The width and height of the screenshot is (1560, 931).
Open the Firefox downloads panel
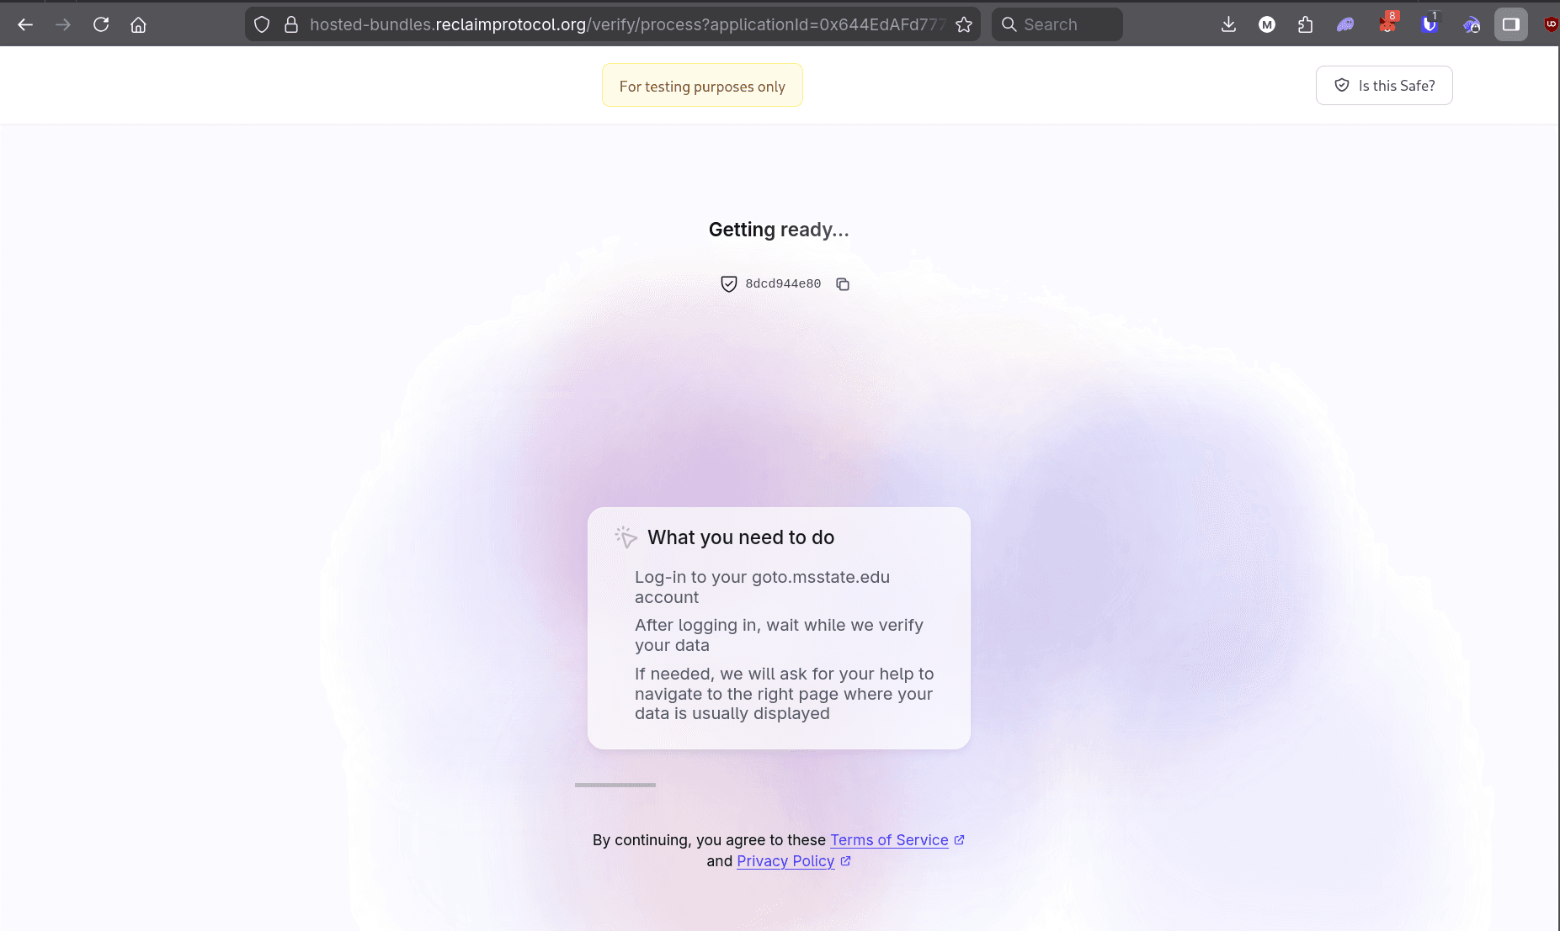point(1228,24)
